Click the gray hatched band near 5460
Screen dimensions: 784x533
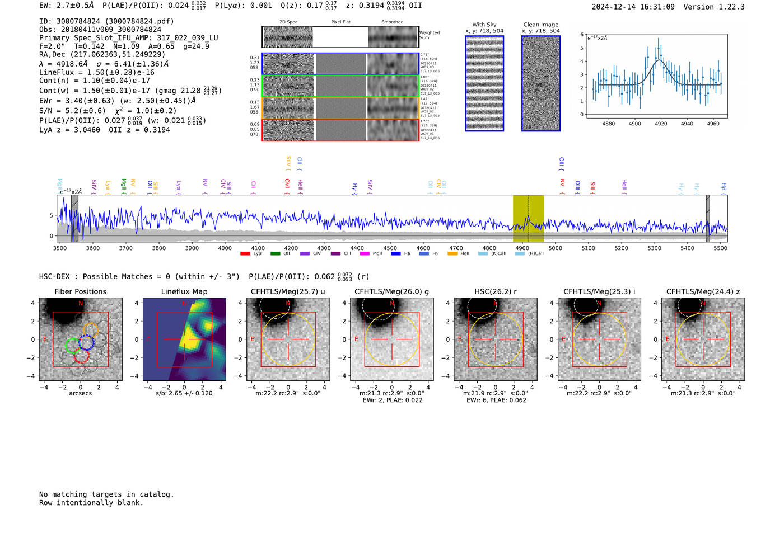708,218
